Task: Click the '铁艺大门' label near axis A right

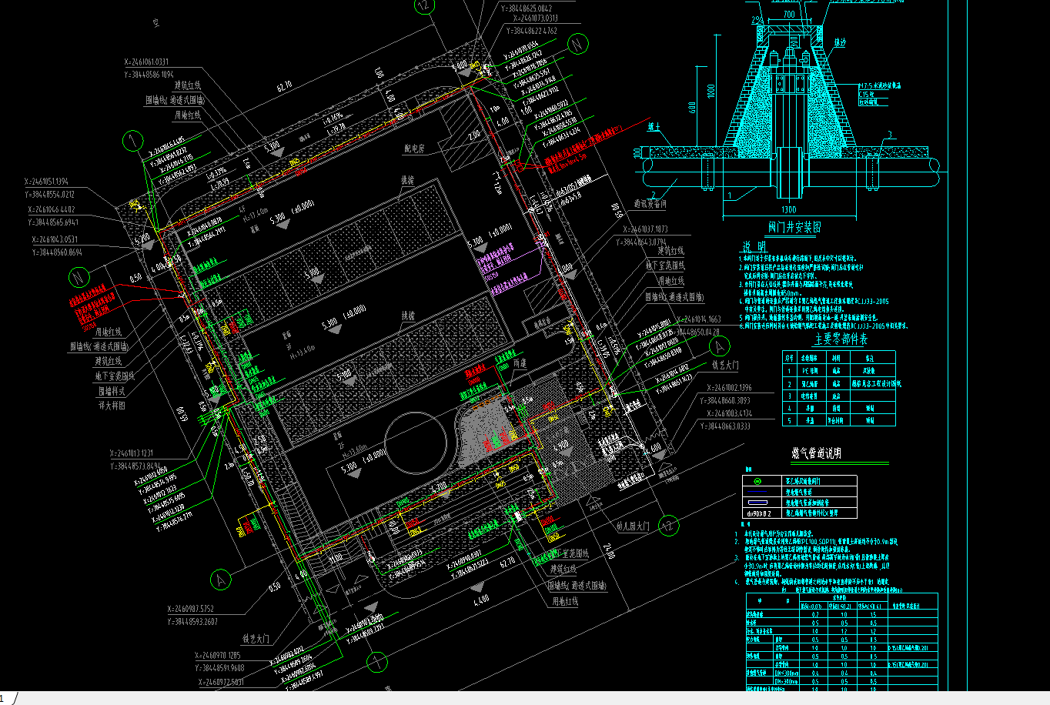Action: tap(725, 365)
